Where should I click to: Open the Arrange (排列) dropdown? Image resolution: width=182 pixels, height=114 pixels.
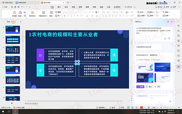tap(151, 16)
